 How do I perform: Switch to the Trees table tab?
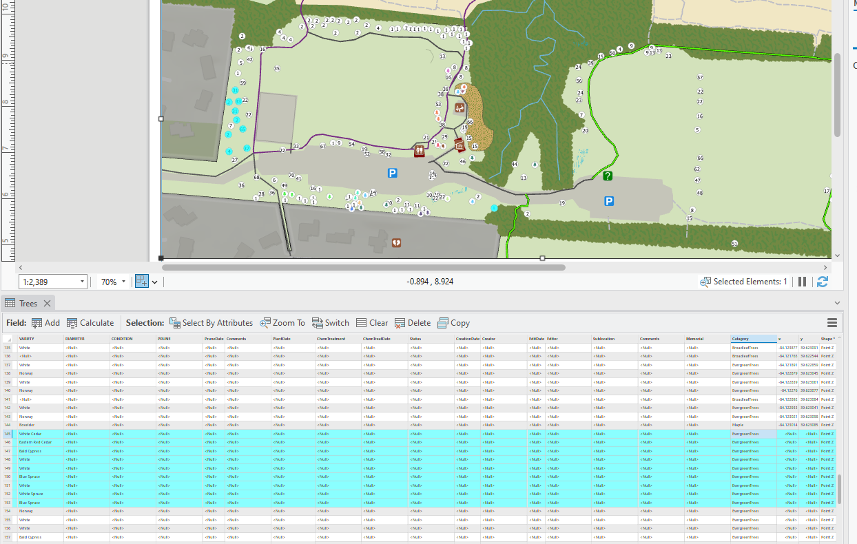[x=28, y=304]
